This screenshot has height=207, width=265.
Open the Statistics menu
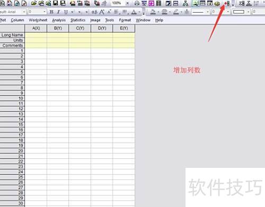78,20
